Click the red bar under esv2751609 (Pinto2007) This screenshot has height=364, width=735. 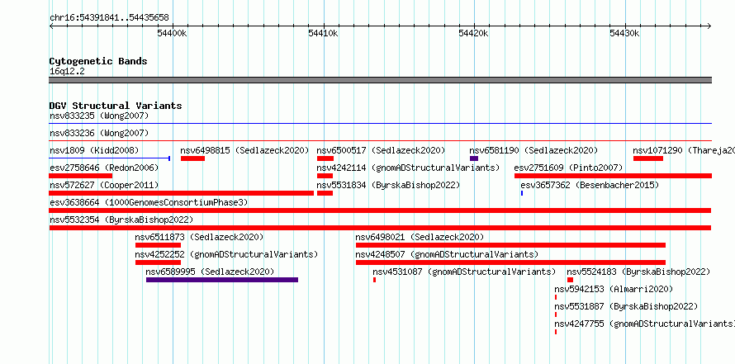[x=613, y=176]
